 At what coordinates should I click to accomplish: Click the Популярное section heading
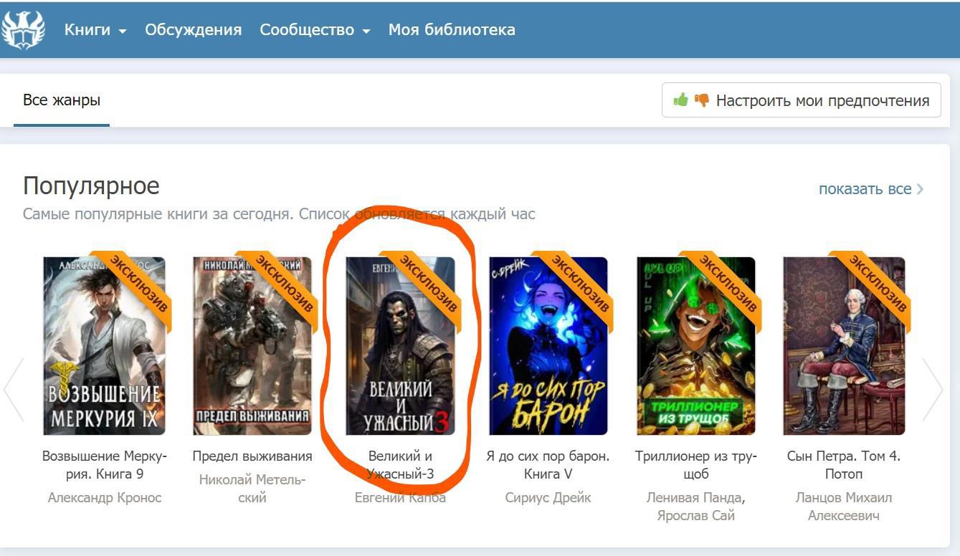pos(91,186)
